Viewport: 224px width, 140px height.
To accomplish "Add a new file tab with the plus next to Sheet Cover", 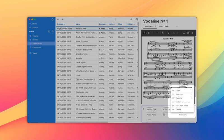I will pyautogui.click(x=177, y=26).
